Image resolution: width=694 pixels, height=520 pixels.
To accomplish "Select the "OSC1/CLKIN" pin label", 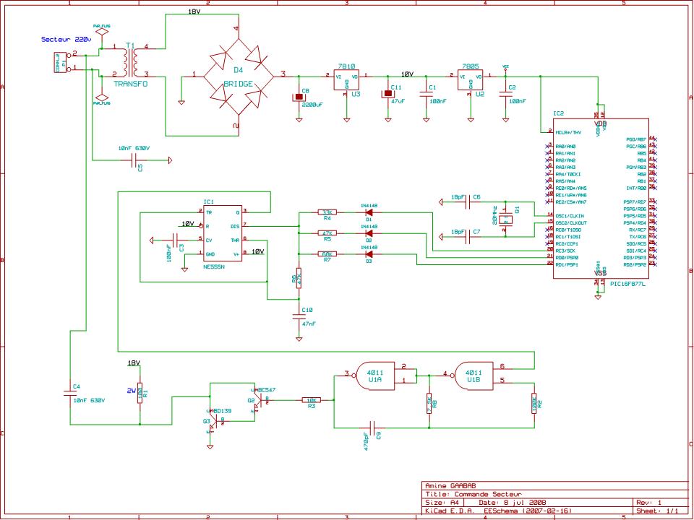I will coord(570,216).
